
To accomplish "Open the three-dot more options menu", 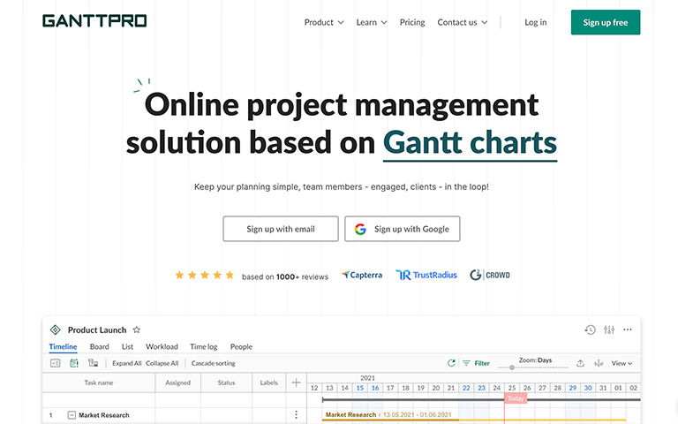I will pos(628,330).
